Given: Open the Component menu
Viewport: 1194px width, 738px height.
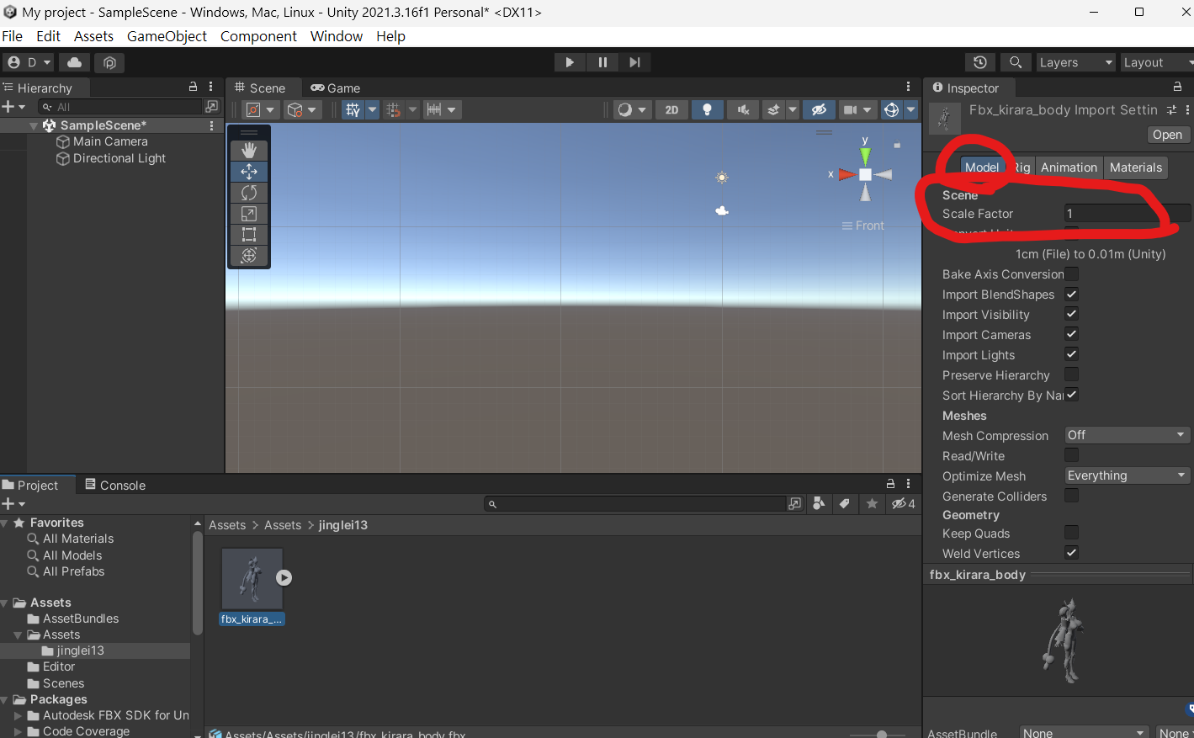Looking at the screenshot, I should pyautogui.click(x=258, y=36).
